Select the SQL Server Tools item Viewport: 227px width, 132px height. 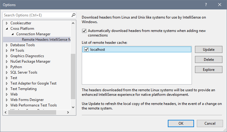pos(24,72)
